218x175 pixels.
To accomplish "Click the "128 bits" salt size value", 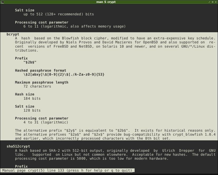I will point(32,110).
